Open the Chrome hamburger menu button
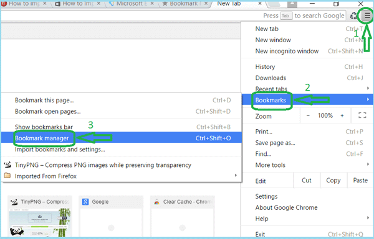Screen dimensions: 374x239 pos(367,16)
